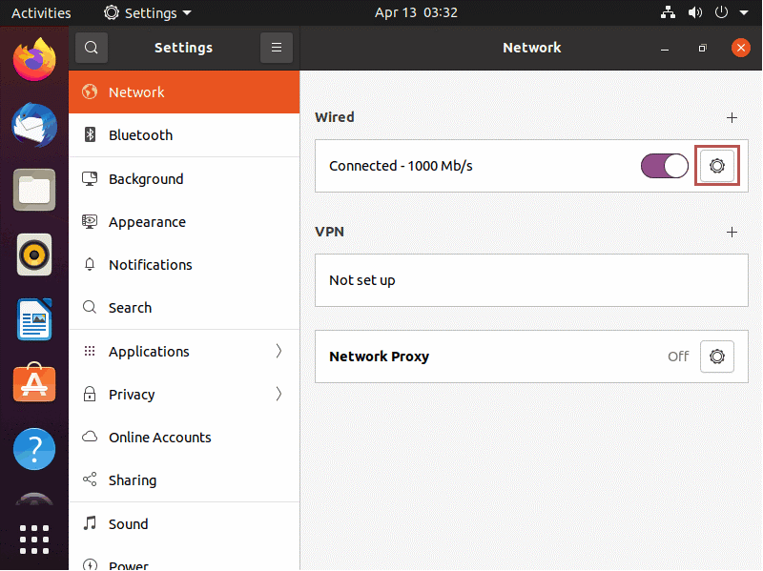Expand the Privacy settings submenu
This screenshot has height=571, width=763.
tap(184, 394)
